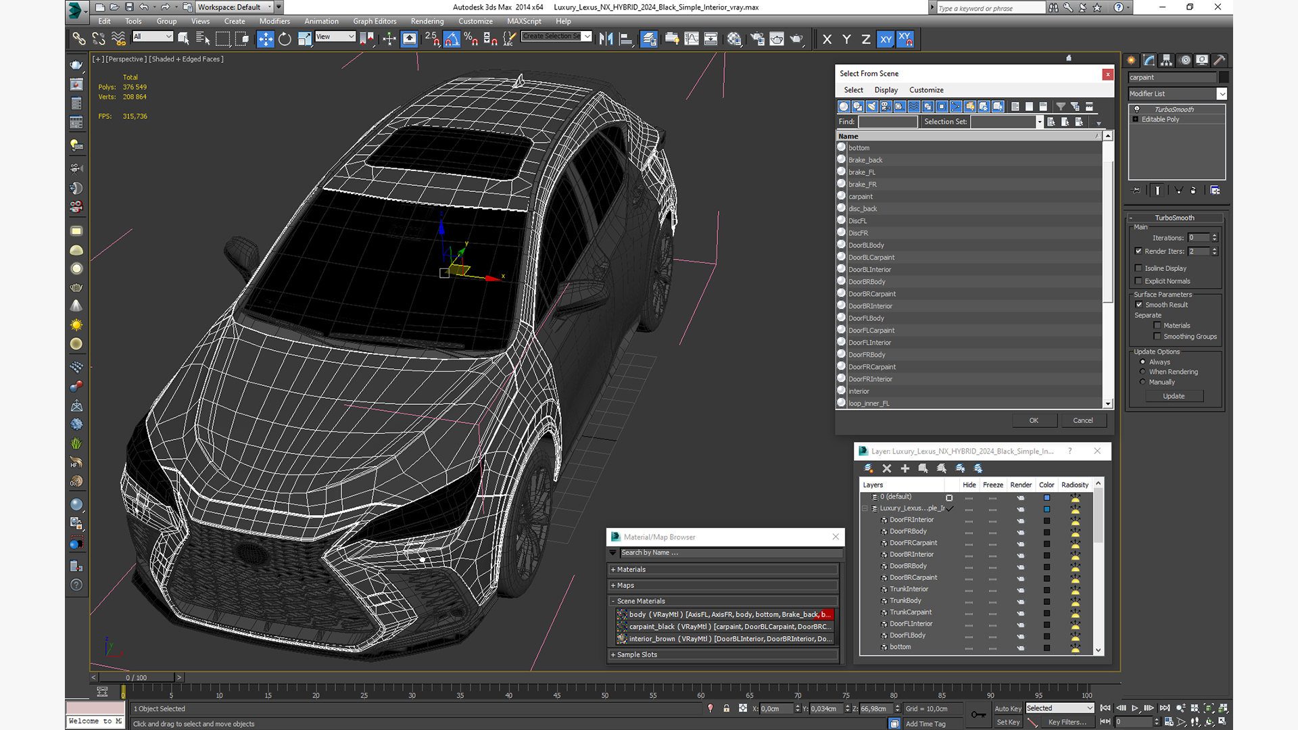Image resolution: width=1298 pixels, height=730 pixels.
Task: Open the Curve Editor icon
Action: pyautogui.click(x=692, y=39)
